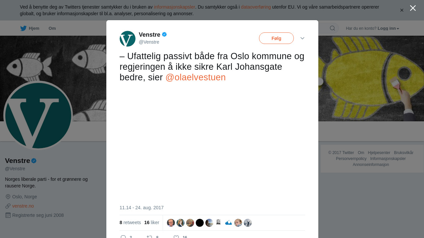Screen dimensions: 424x238
Task: Click the reply speech bubble icon
Action: coord(123,237)
